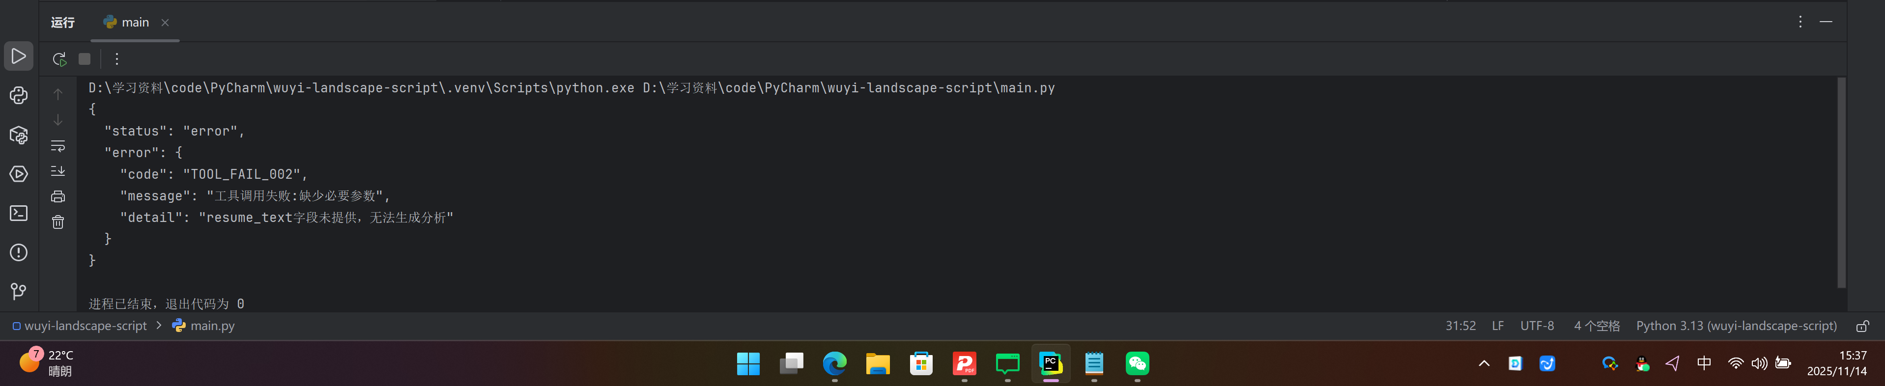Open WeChat from the taskbar

point(1137,363)
